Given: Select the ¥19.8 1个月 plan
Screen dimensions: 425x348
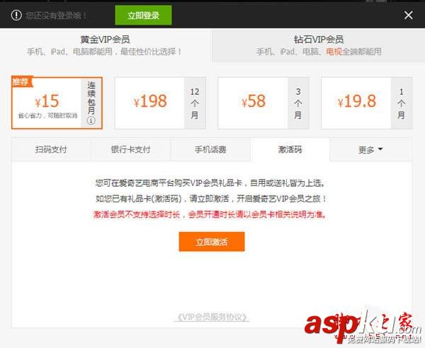Looking at the screenshot, I should tap(366, 103).
